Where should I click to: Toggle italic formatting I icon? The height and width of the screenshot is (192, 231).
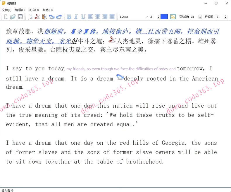[76, 17]
